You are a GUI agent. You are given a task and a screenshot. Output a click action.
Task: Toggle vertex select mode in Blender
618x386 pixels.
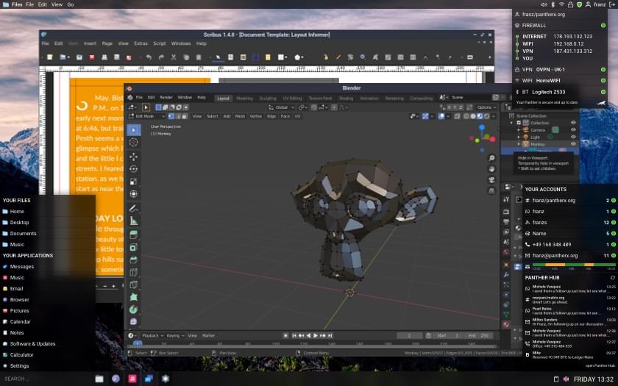tap(171, 116)
